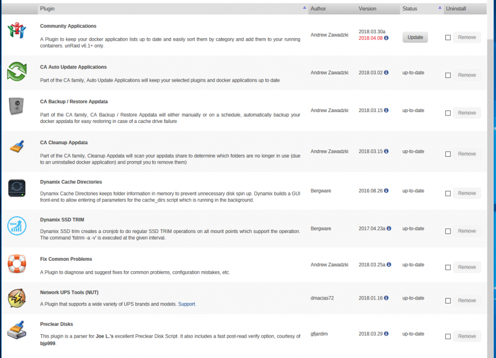Image resolution: width=496 pixels, height=358 pixels.
Task: Click the Dynamix SSD TRIM icon
Action: (x=17, y=226)
